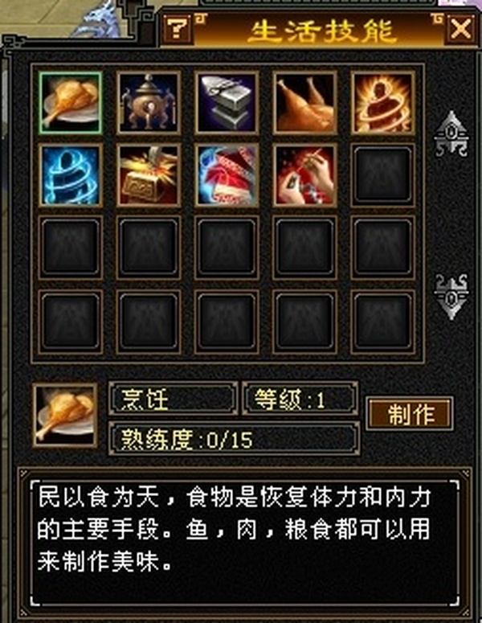482x623 pixels.
Task: Page down with the ornate down arrow
Action: click(451, 297)
